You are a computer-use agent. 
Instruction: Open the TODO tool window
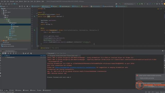point(12,90)
